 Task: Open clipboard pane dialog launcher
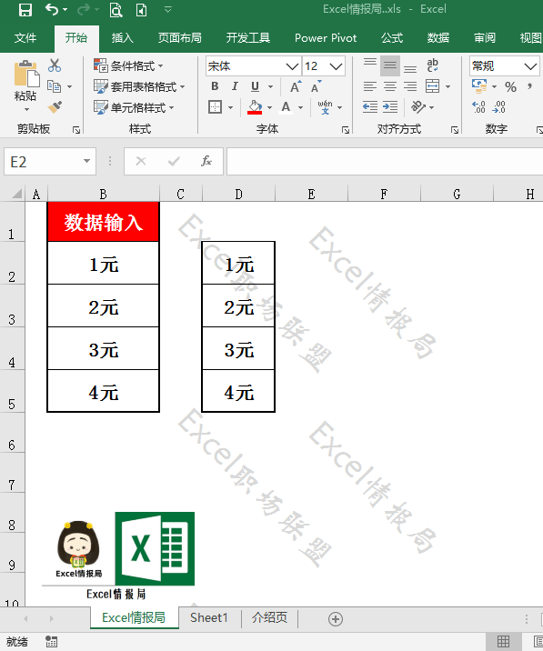pyautogui.click(x=76, y=130)
